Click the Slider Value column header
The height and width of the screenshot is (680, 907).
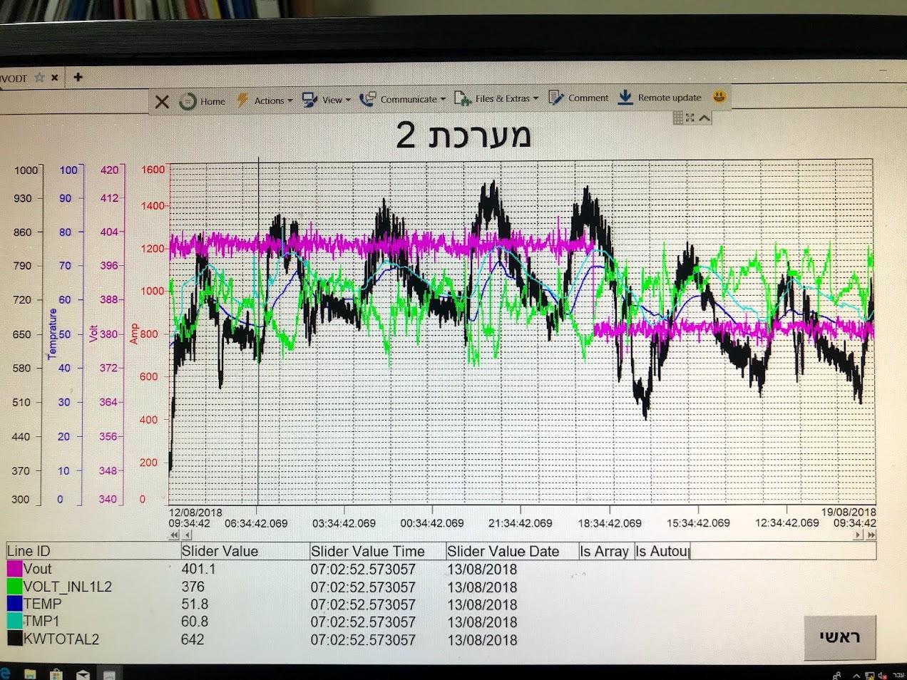coord(220,551)
